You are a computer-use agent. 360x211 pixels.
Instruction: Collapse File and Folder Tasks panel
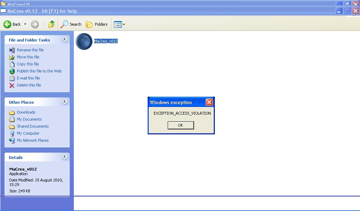(65, 39)
